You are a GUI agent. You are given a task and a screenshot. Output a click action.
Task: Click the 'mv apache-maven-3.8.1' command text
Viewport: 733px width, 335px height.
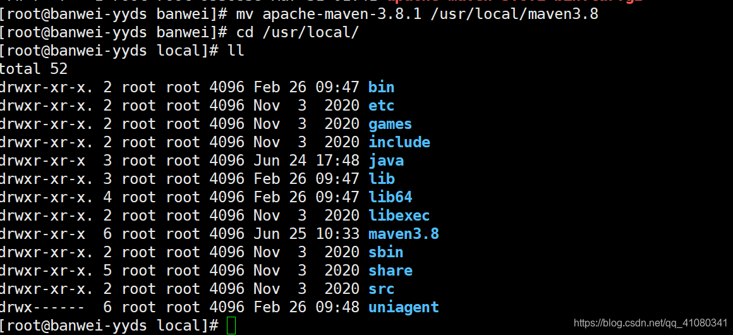click(x=329, y=14)
